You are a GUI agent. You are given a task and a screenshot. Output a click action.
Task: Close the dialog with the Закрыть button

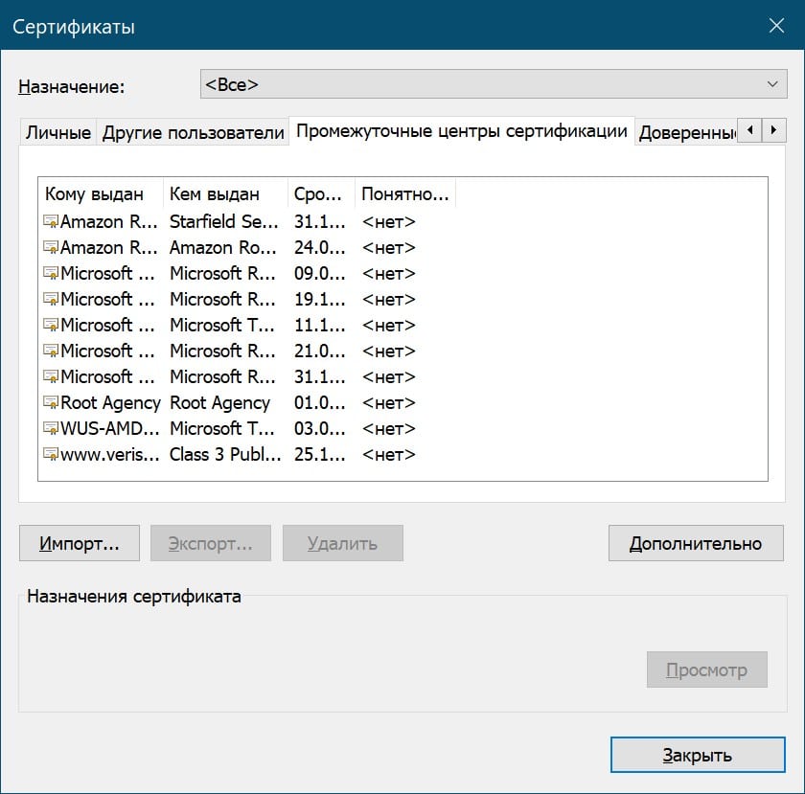698,755
